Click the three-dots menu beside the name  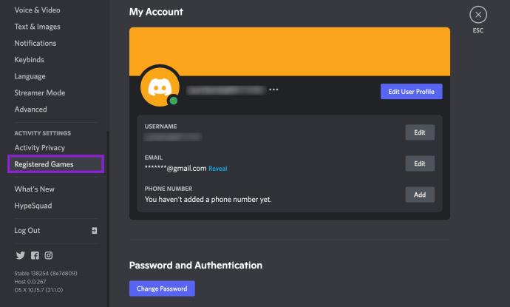click(273, 90)
